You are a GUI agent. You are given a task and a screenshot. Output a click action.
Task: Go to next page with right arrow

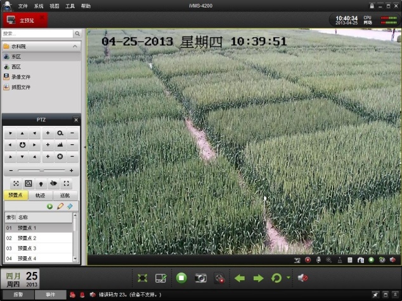click(258, 278)
